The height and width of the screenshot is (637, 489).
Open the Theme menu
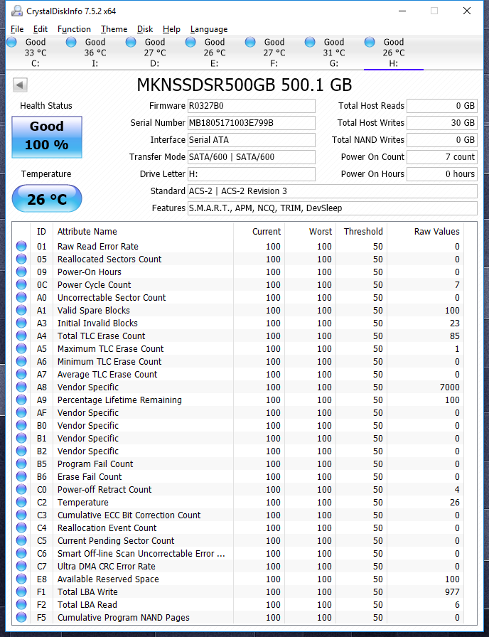pyautogui.click(x=114, y=29)
